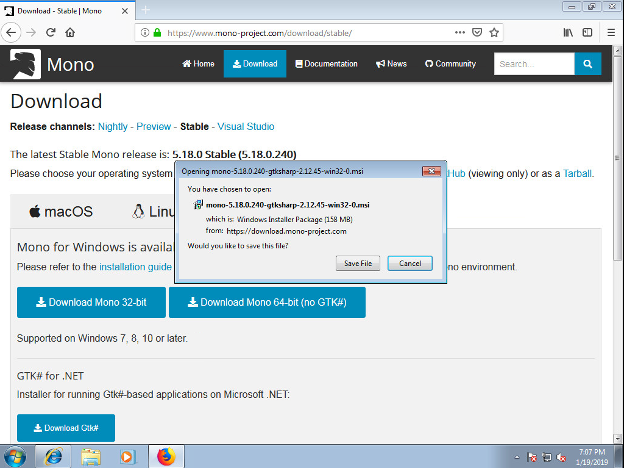This screenshot has width=624, height=468.
Task: Toggle the sidebar icon in toolbar
Action: (587, 33)
